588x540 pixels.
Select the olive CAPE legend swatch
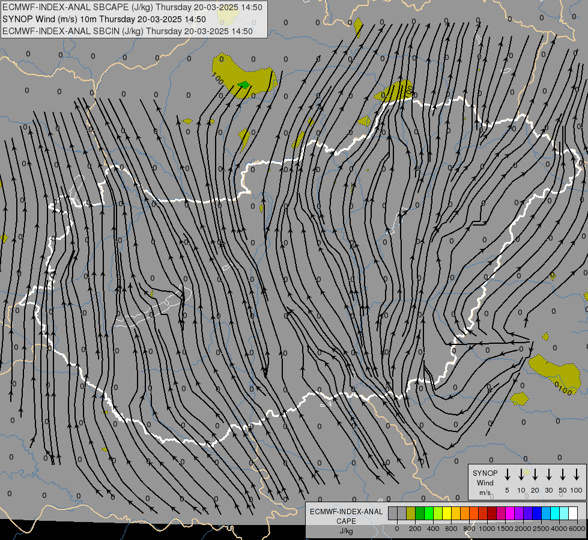pyautogui.click(x=411, y=513)
